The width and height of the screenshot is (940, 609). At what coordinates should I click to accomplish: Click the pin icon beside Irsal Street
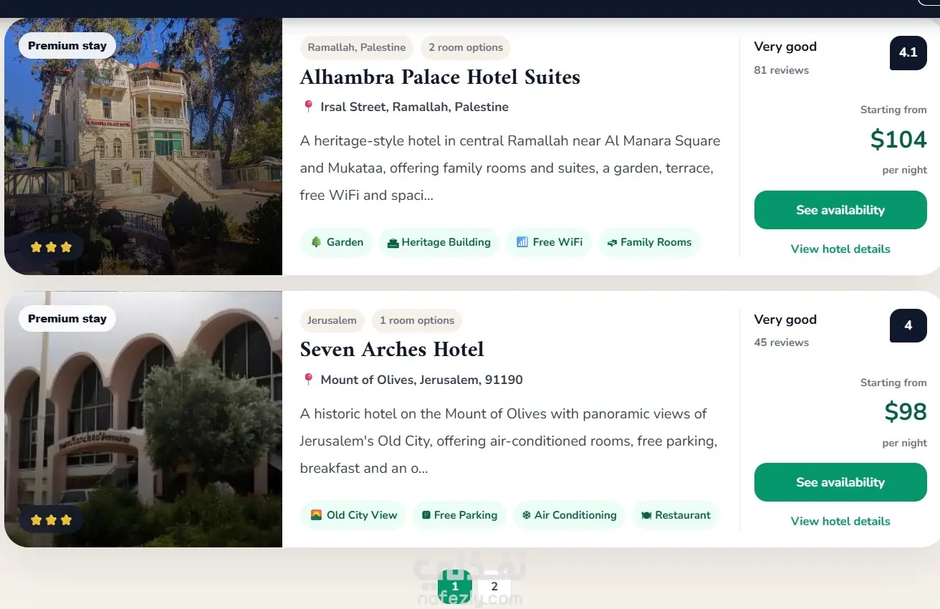[x=308, y=107]
